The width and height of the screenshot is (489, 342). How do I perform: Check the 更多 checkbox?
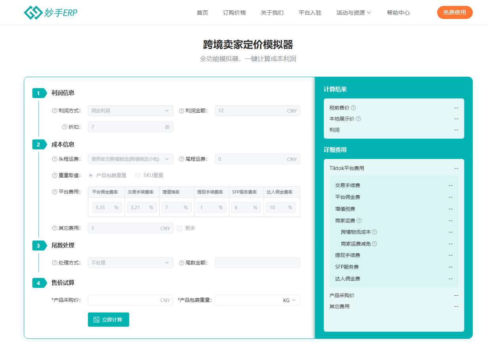pos(179,228)
